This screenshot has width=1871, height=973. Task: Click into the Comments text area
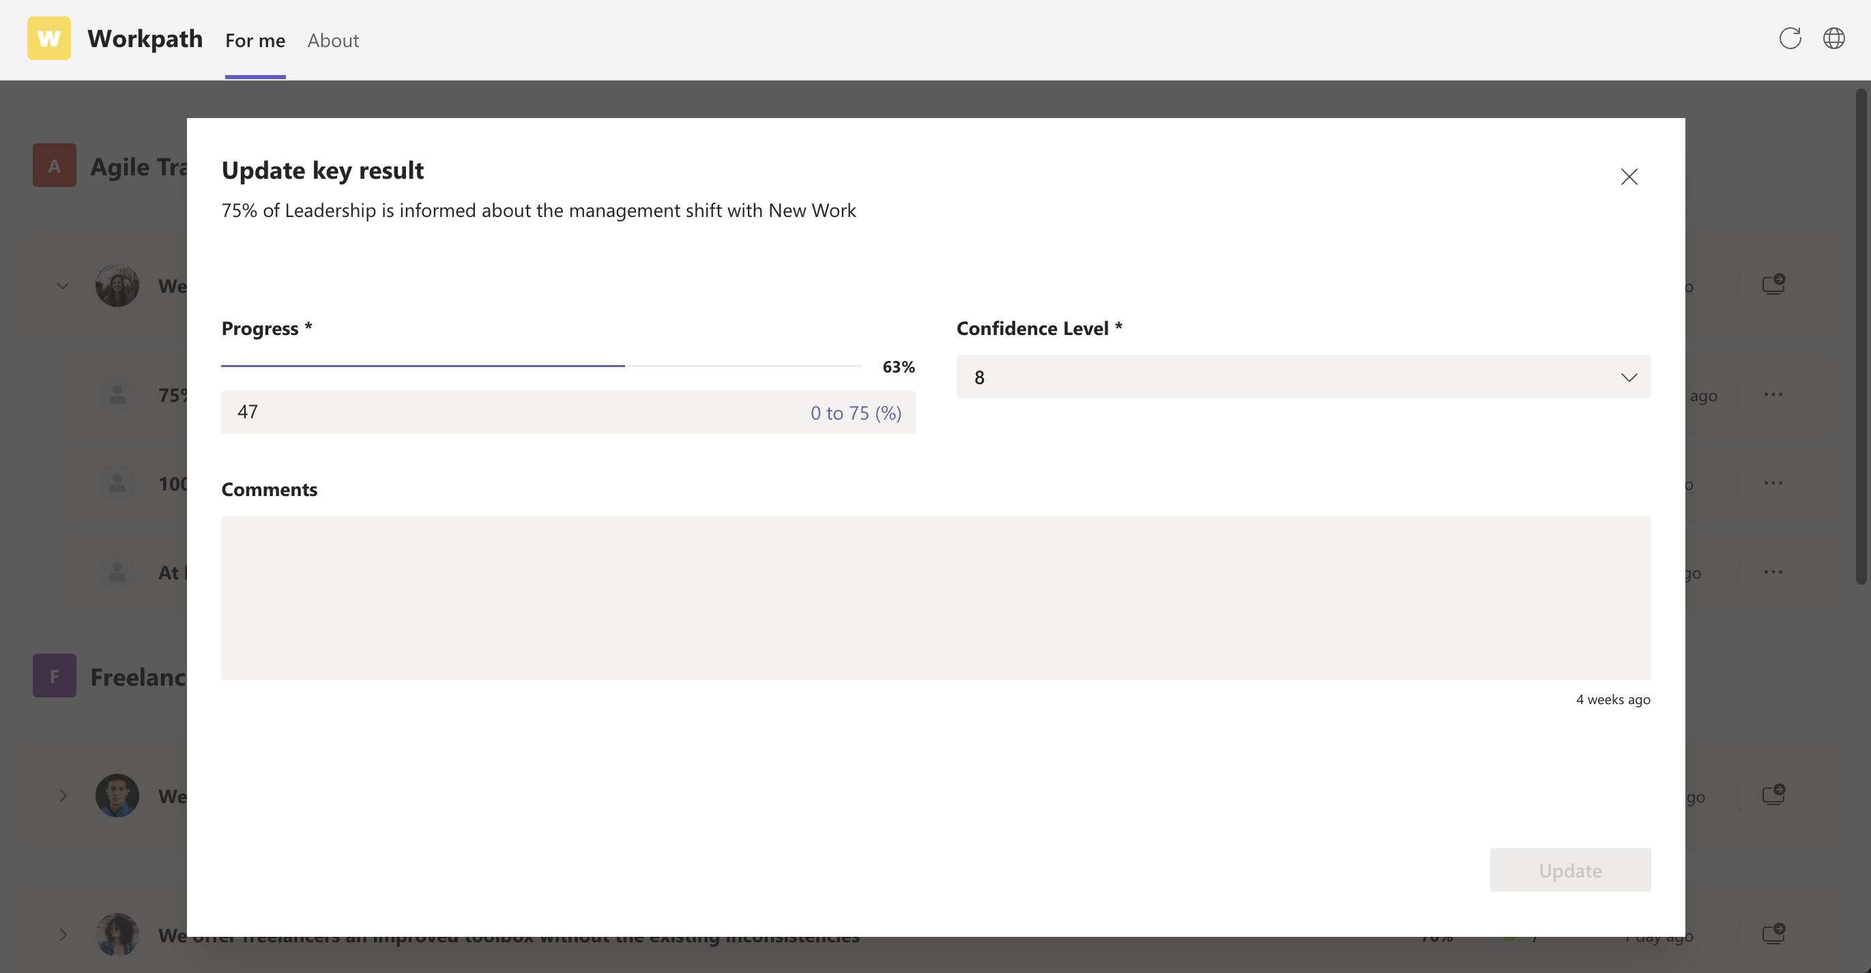(935, 598)
